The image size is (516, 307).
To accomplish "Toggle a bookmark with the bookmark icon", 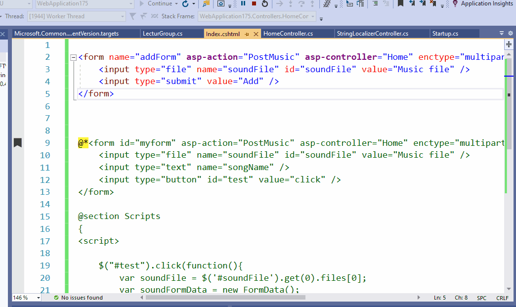I will point(400,4).
